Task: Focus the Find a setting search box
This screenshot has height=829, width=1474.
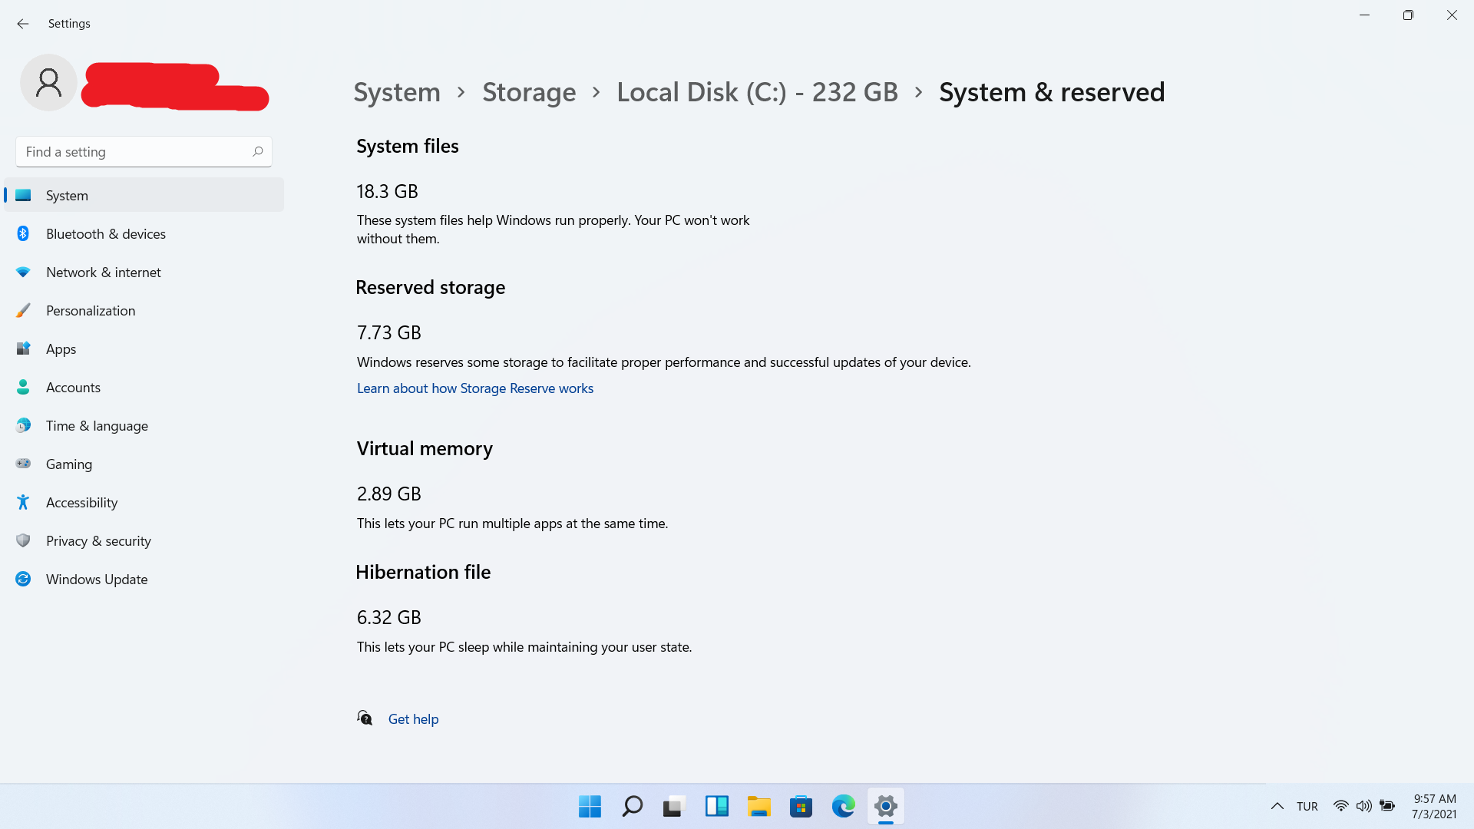Action: click(x=134, y=152)
